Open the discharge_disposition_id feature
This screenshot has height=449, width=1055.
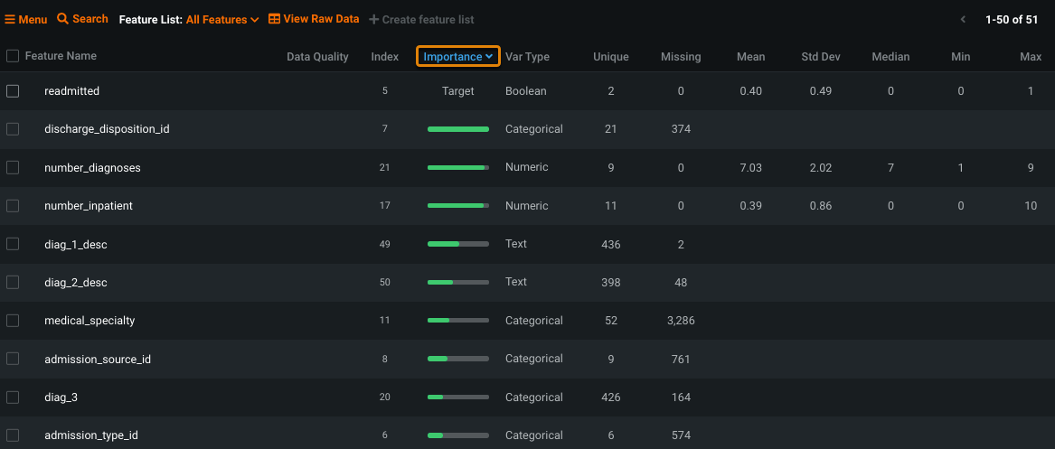(x=107, y=129)
